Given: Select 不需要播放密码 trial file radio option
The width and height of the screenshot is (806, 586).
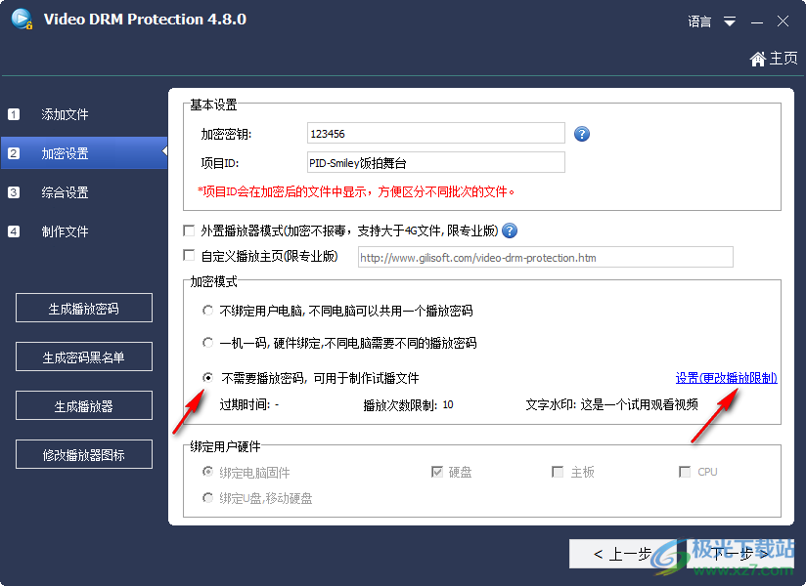Looking at the screenshot, I should pyautogui.click(x=207, y=378).
